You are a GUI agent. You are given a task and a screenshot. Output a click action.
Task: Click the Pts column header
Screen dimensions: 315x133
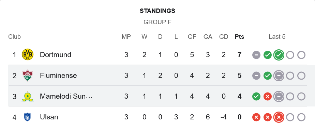tap(239, 37)
